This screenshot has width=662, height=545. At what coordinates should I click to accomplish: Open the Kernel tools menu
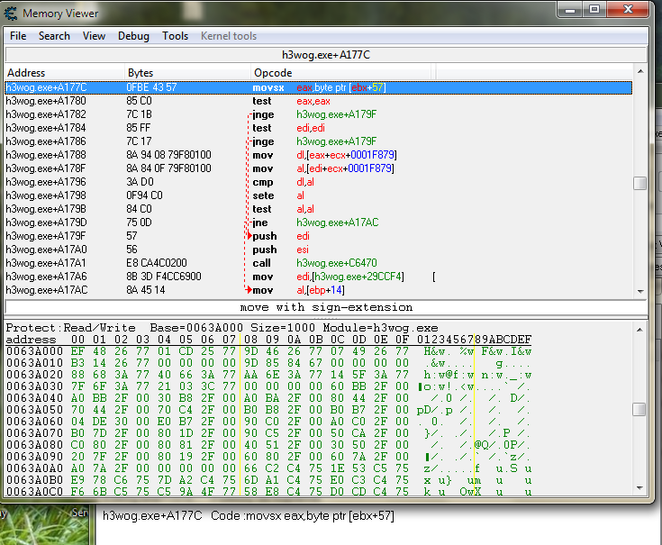coord(227,36)
